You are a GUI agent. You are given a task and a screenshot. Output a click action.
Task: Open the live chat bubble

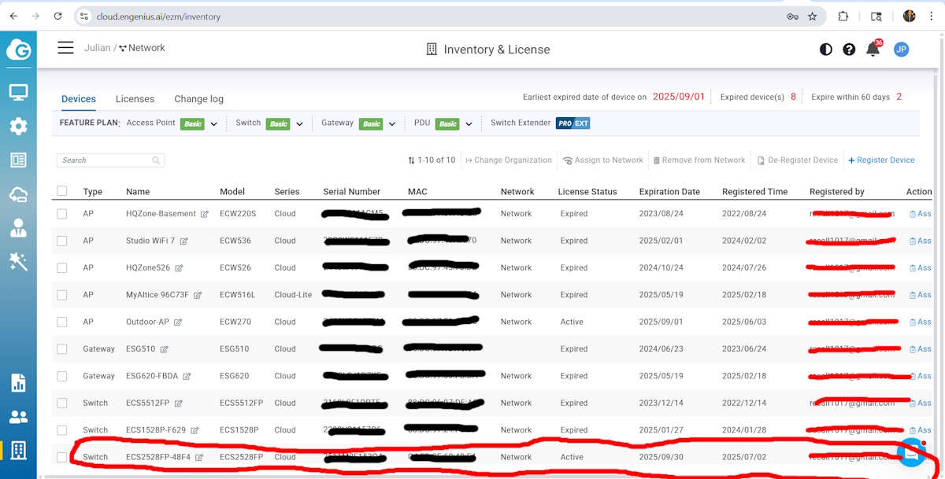pyautogui.click(x=911, y=454)
